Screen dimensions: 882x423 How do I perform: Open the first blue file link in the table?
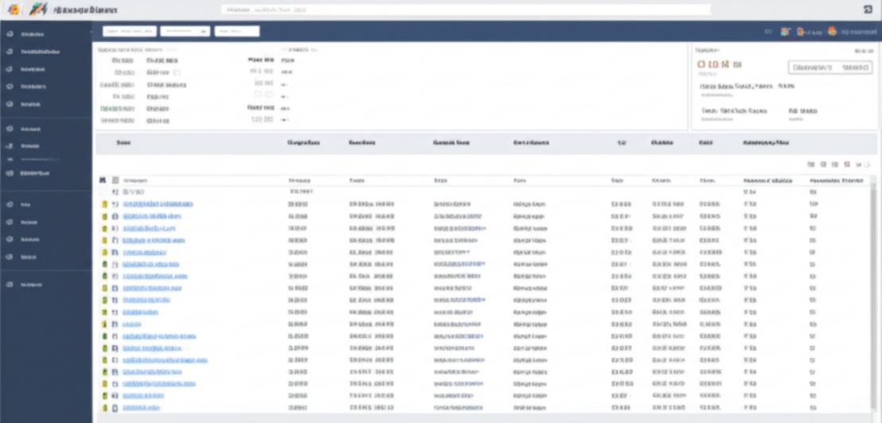[x=158, y=204]
